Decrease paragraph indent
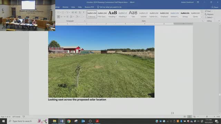Screen dimensions: 221x124 pos(73,12)
